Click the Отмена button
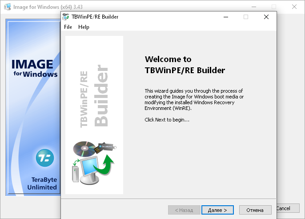The height and width of the screenshot is (219, 305). [x=255, y=210]
